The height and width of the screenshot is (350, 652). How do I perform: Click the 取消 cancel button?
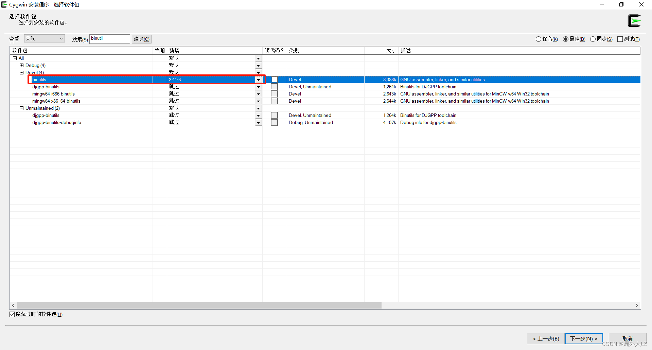[x=628, y=339]
